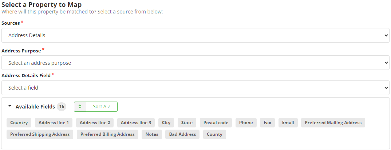Select the Country field tag
This screenshot has height=150, width=391.
19,123
